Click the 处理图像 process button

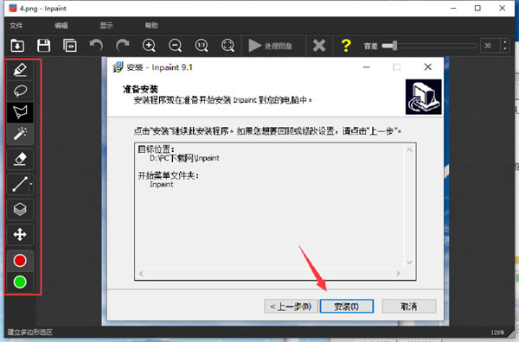point(271,46)
